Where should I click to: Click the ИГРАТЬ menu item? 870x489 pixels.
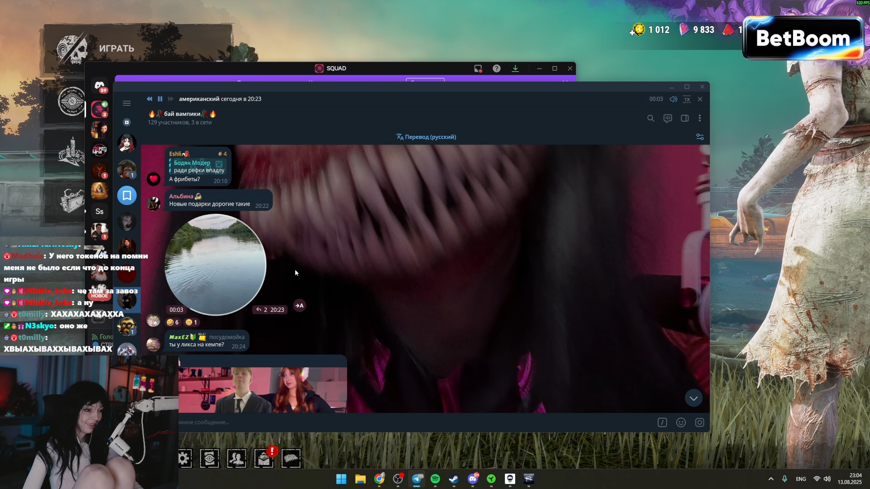click(116, 48)
